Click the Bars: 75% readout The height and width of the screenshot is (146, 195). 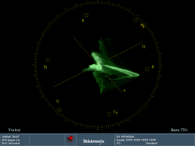(x=179, y=130)
